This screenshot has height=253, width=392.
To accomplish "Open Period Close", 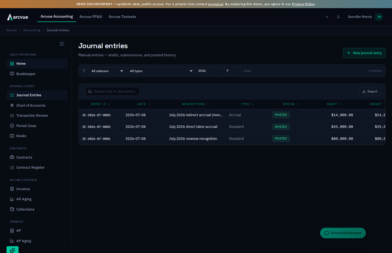I will coord(37,126).
